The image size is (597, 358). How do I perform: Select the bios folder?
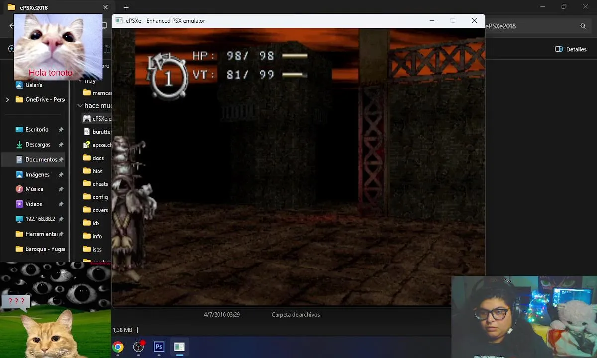pyautogui.click(x=93, y=171)
